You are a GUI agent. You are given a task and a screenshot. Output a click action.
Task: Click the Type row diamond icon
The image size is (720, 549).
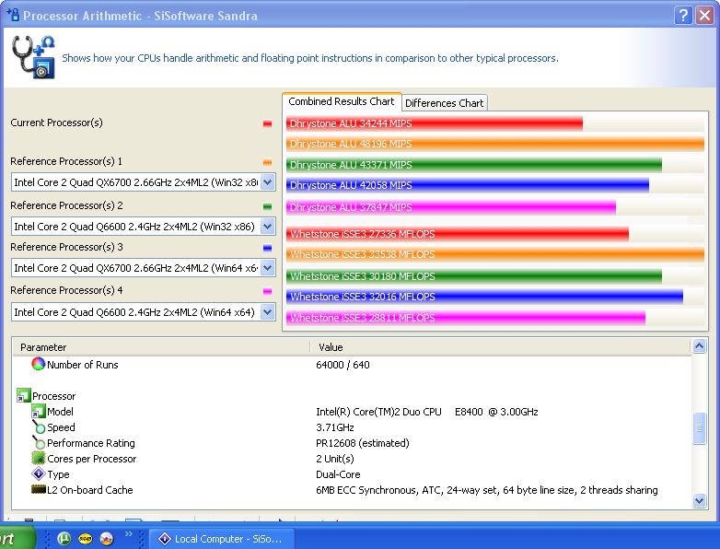[x=38, y=473]
